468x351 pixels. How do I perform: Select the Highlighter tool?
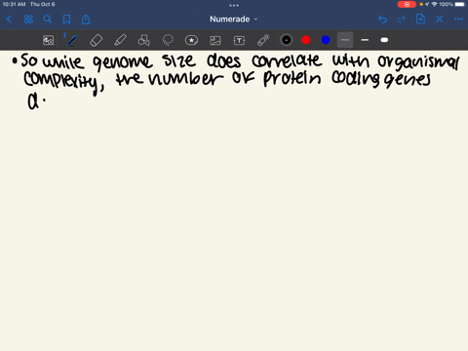point(120,40)
